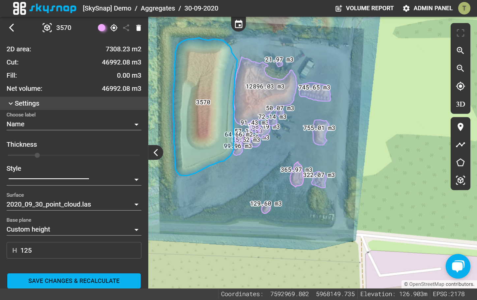Open the Choose label dropdown
Screen dimensions: 477x300
tap(74, 124)
